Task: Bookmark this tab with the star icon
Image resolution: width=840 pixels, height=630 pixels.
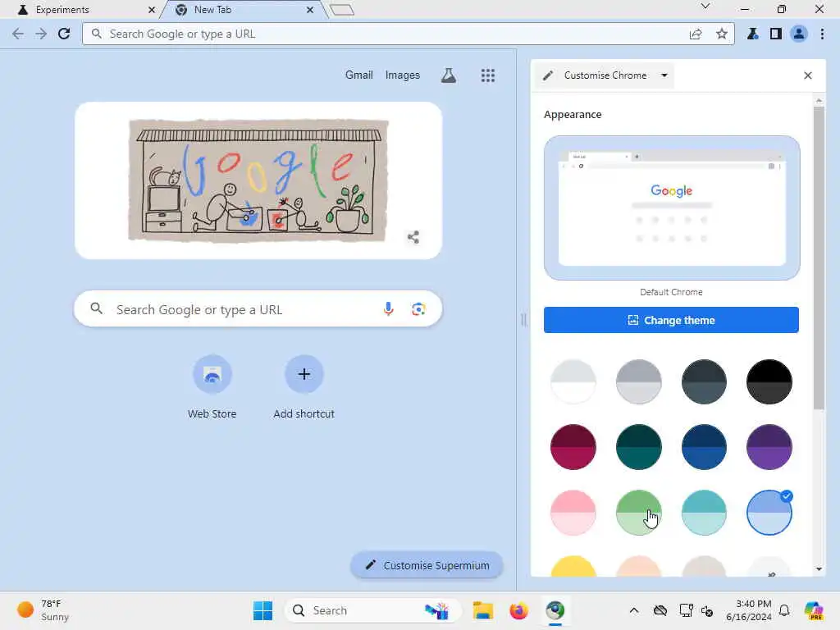Action: pos(722,34)
